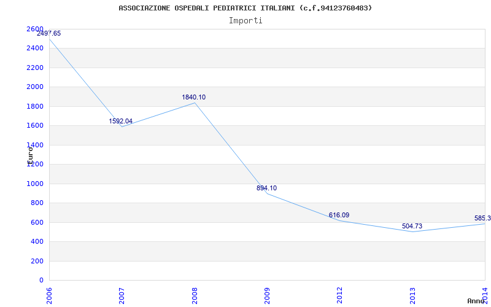Click the 200 y-axis tick label
This screenshot has height=307, width=491.
pyautogui.click(x=37, y=261)
